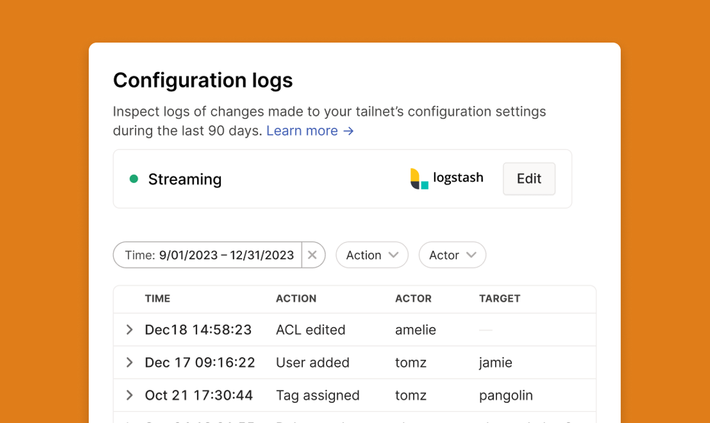Click the Action dropdown chevron icon
Screen dimensions: 710x423
pos(393,255)
